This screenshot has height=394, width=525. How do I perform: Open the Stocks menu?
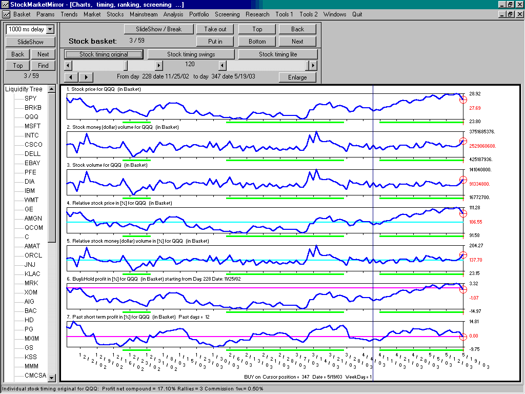click(115, 14)
